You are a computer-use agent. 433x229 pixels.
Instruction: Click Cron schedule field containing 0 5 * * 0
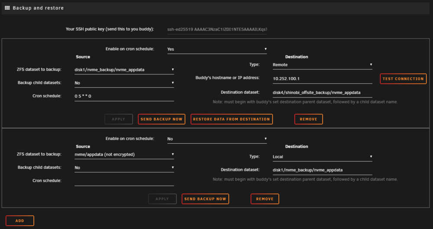124,96
